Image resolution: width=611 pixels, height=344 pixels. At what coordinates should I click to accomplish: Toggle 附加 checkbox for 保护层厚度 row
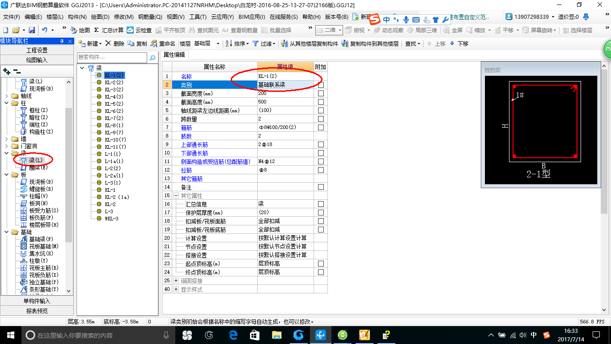click(x=321, y=212)
